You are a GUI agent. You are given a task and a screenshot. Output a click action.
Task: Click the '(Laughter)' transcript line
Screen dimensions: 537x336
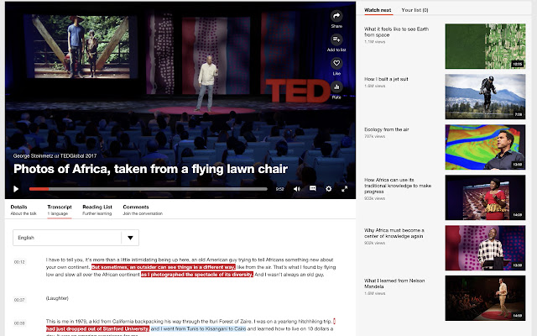[57, 298]
